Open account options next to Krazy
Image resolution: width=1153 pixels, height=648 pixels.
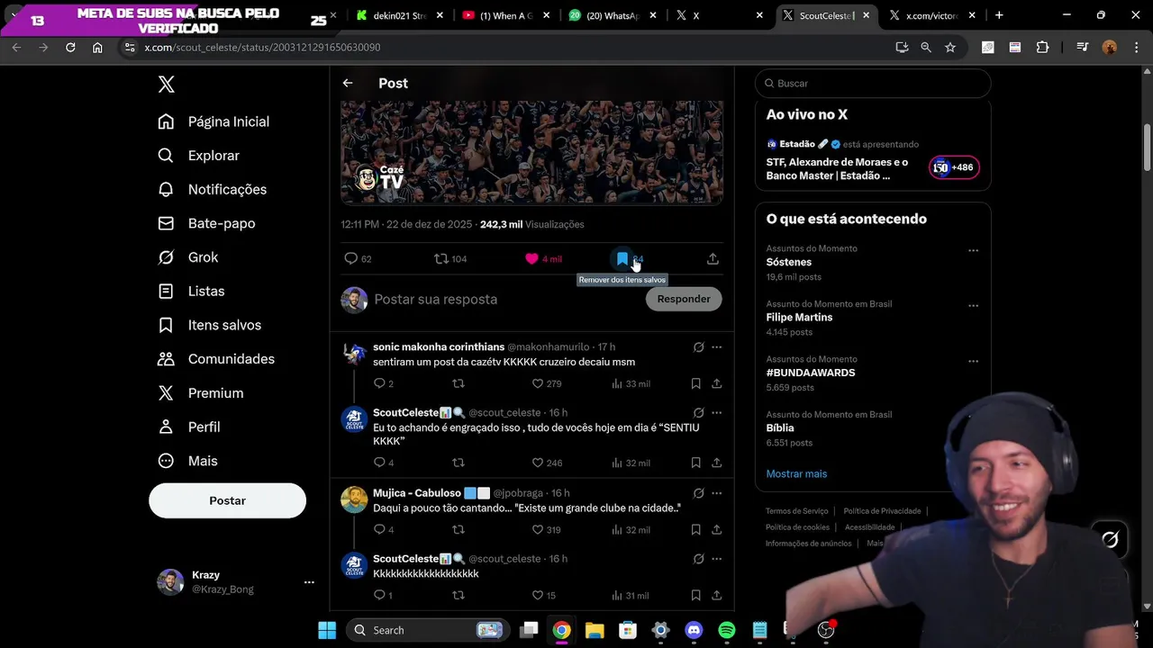coord(309,582)
